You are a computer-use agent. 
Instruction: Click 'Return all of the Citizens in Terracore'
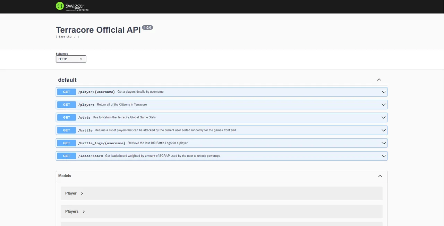[x=122, y=105]
